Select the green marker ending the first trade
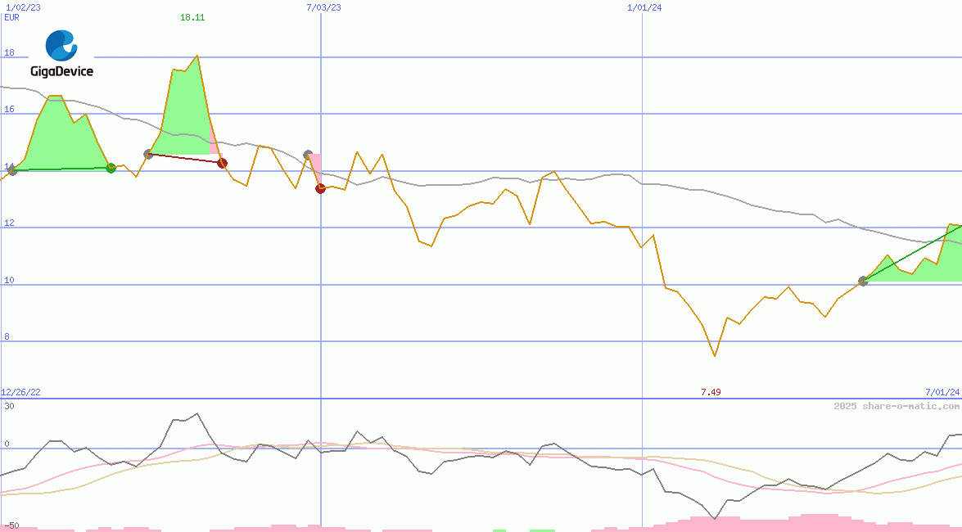 tap(111, 168)
